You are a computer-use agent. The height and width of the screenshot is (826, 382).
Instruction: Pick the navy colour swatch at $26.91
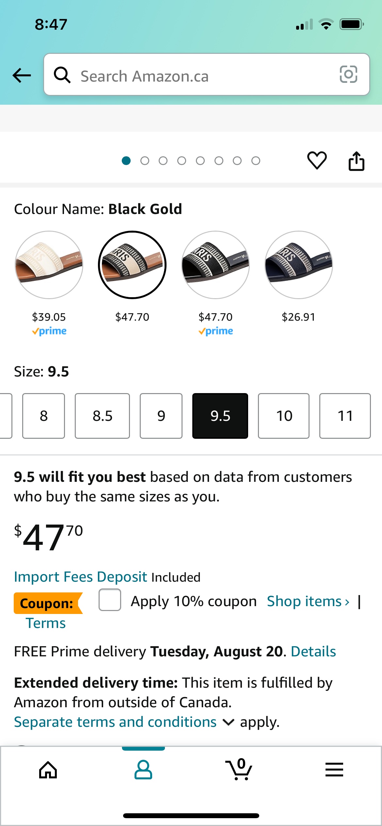coord(298,265)
